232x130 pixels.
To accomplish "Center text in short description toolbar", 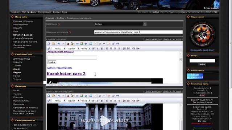I will (x=111, y=48).
